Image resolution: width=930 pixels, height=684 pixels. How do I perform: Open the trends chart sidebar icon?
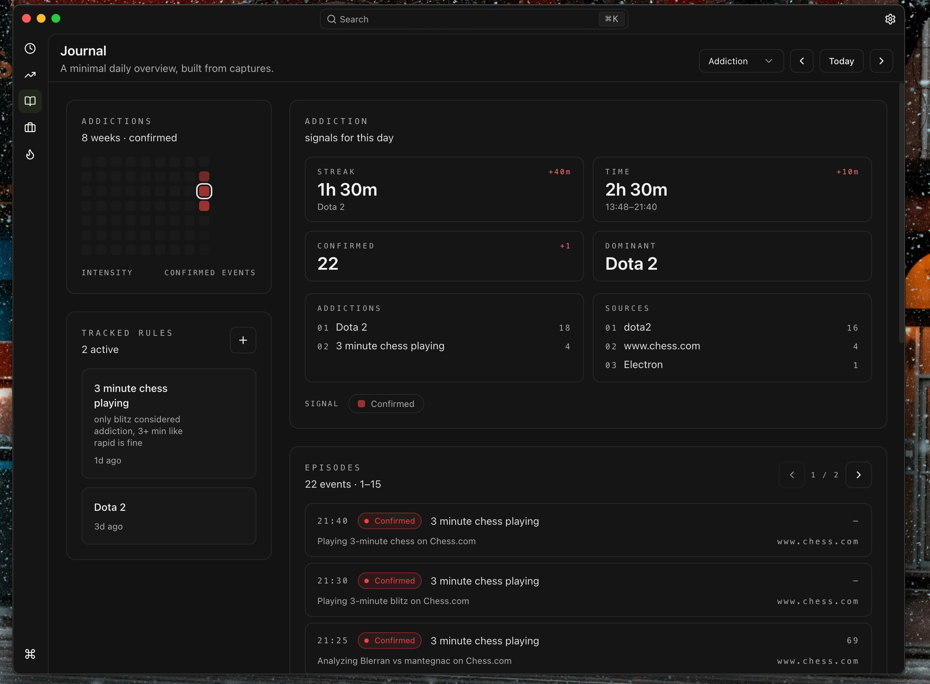[x=30, y=75]
